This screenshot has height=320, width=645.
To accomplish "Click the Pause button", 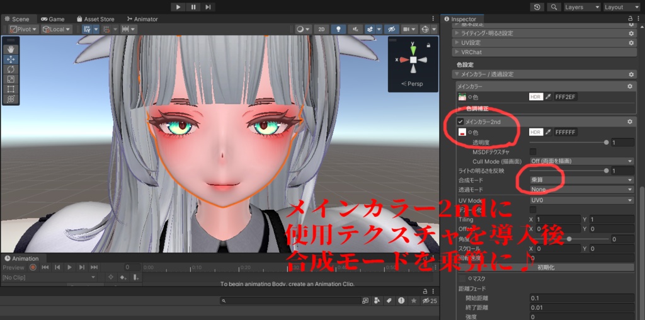I will (193, 7).
